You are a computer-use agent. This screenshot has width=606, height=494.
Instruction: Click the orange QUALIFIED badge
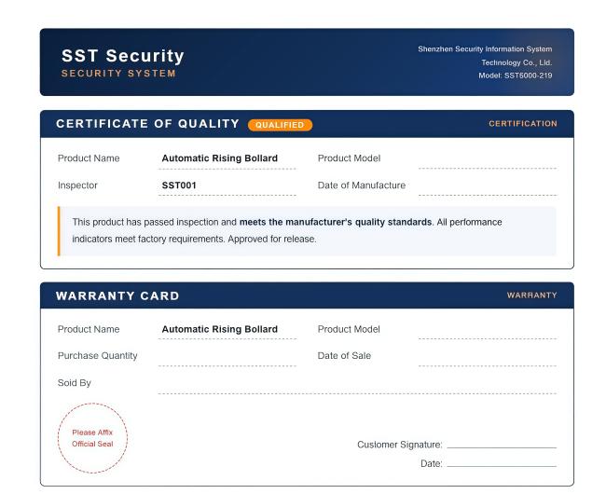pos(280,125)
